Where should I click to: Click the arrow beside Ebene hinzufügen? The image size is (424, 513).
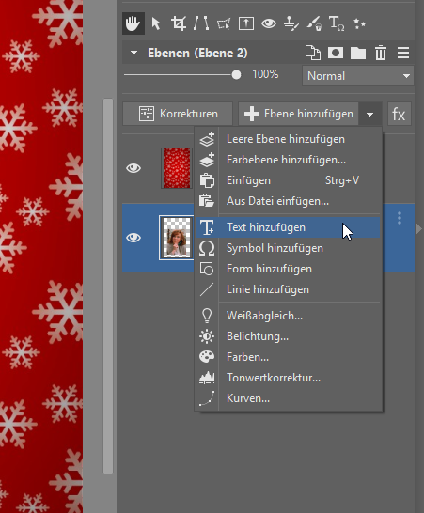pos(370,115)
